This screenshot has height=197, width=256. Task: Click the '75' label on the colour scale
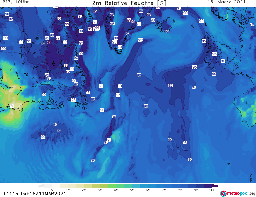tap(164, 190)
